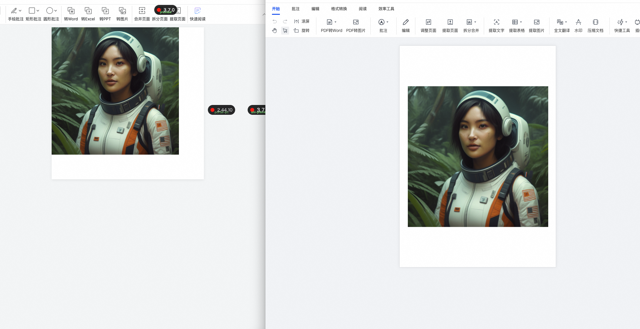This screenshot has width=640, height=329.
Task: Open the 格式转换 tab
Action: (x=339, y=9)
